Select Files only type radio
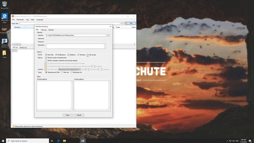 [x=62, y=72]
